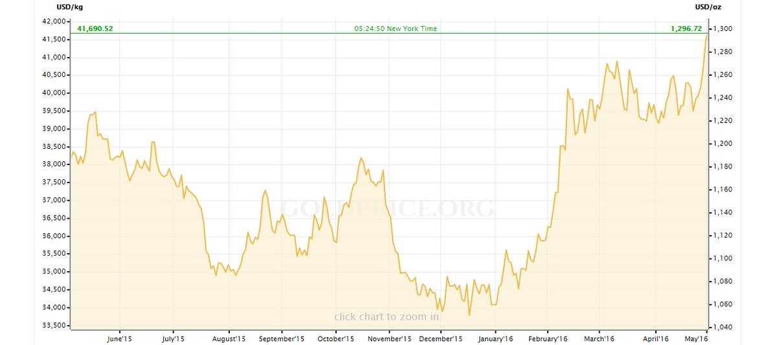Click the 1,080 right axis value

point(723,281)
